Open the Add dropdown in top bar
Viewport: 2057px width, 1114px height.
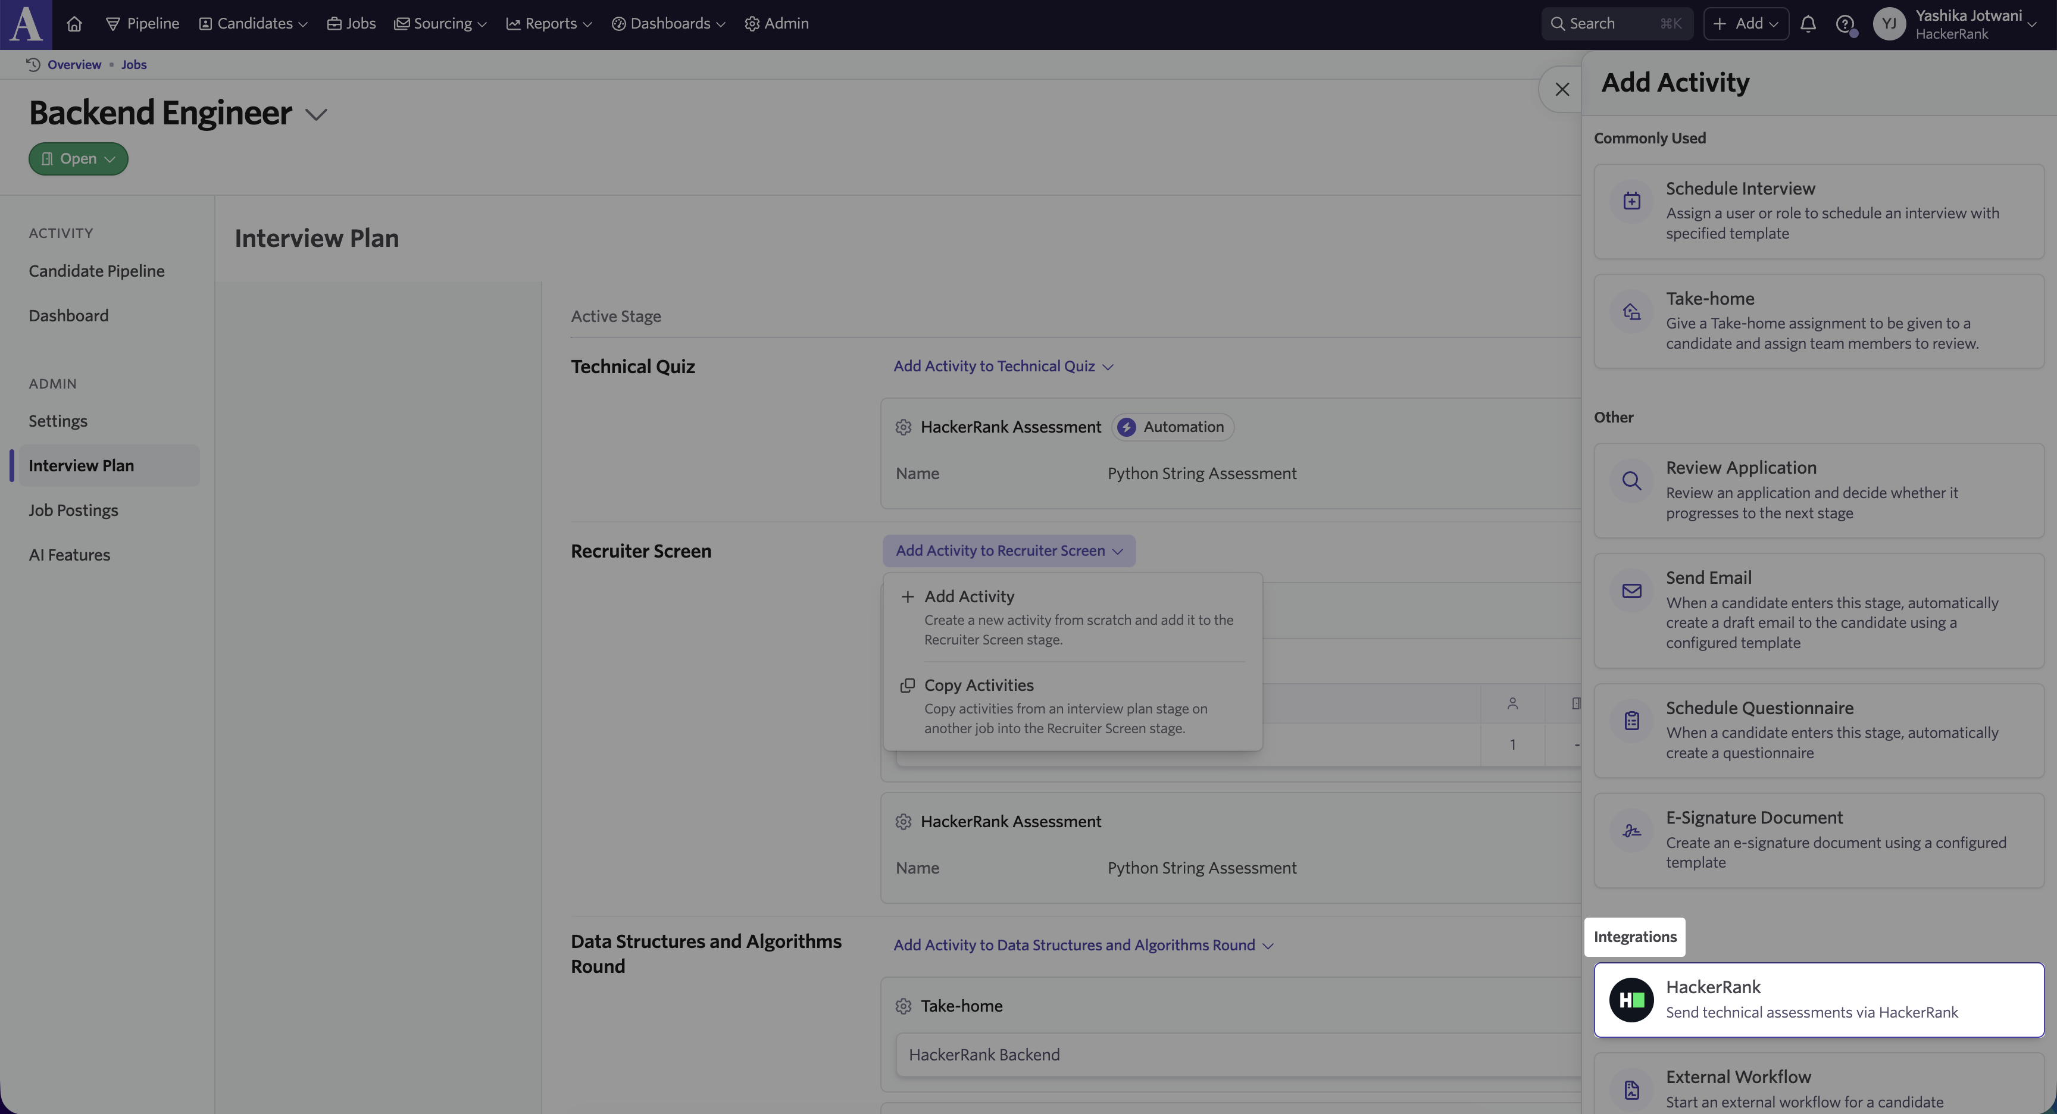click(1746, 24)
